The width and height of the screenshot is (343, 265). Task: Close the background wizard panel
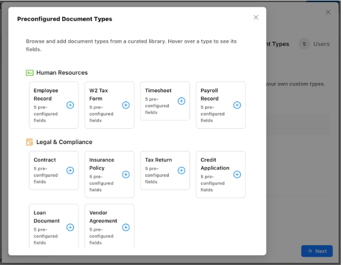click(x=328, y=12)
